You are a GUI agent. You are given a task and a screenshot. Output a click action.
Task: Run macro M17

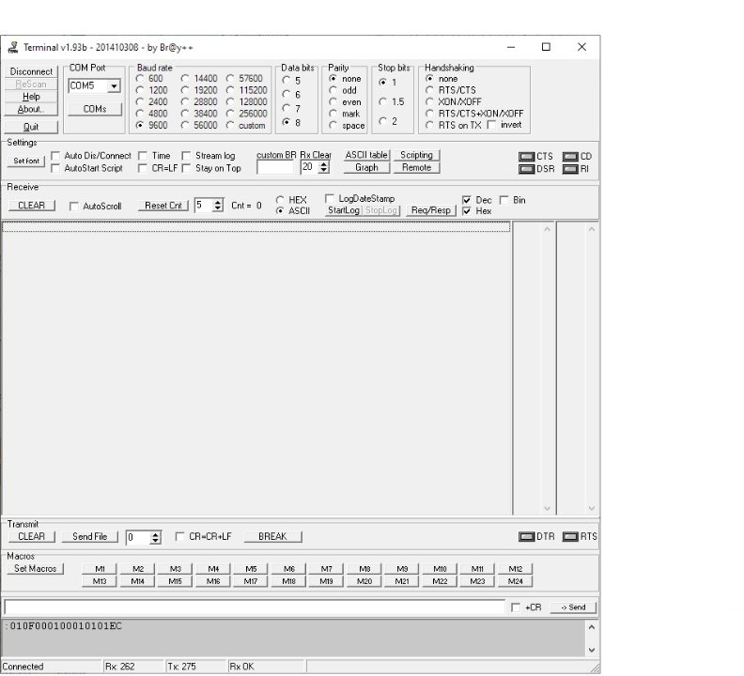click(251, 581)
